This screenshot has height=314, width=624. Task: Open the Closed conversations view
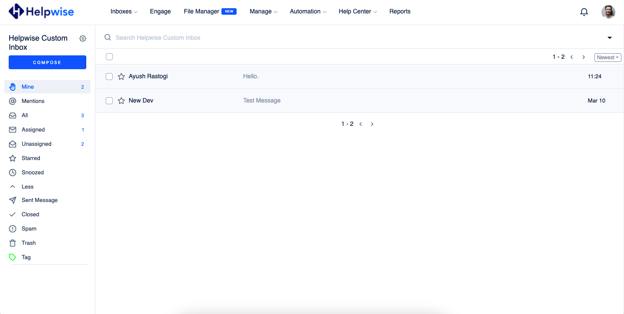click(x=30, y=214)
